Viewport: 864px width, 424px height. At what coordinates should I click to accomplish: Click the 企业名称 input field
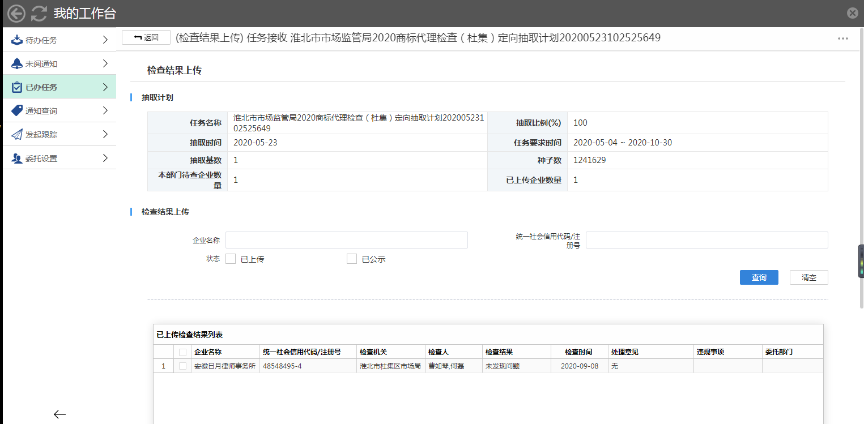[347, 240]
